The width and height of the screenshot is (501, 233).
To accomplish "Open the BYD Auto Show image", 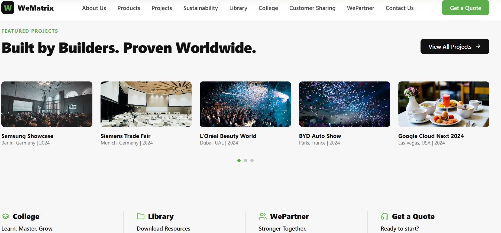I will [x=345, y=104].
